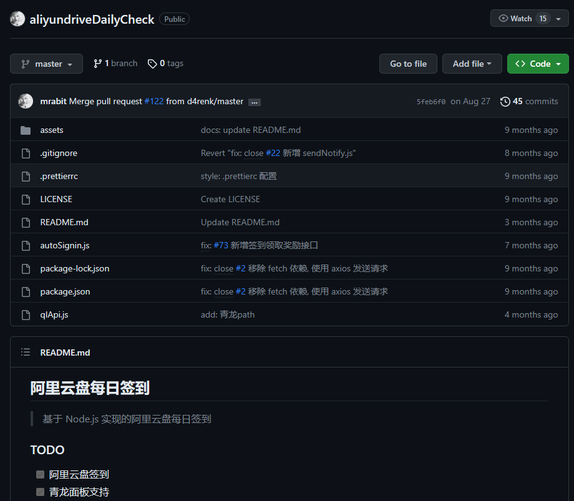Click '4 months ago' on qlApi.js row
Screen dimensions: 574x501
[x=531, y=314]
